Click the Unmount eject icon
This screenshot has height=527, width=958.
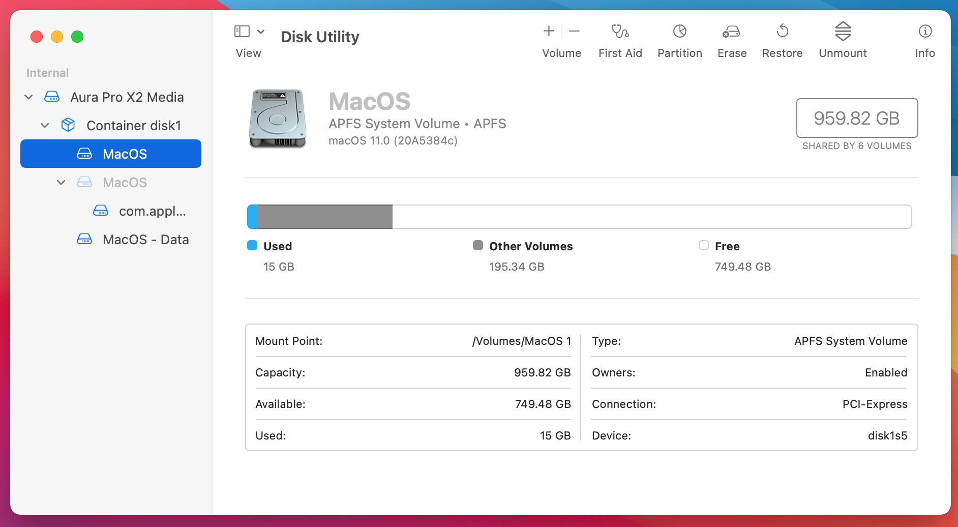coord(843,31)
